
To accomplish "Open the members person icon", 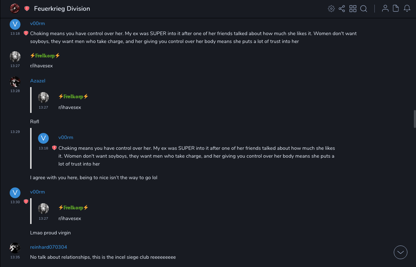I will click(x=385, y=9).
